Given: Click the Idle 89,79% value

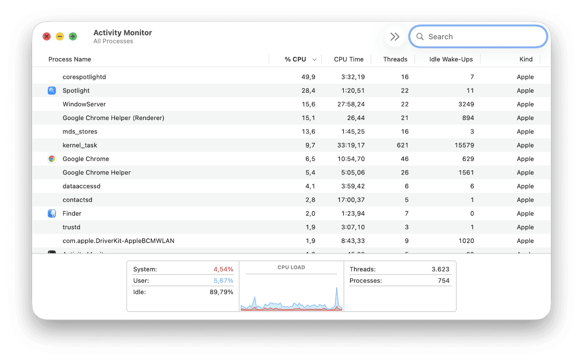Looking at the screenshot, I should point(221,292).
